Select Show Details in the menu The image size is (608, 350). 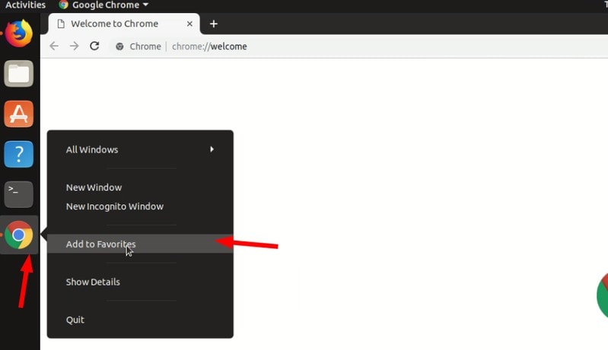[x=140, y=282]
